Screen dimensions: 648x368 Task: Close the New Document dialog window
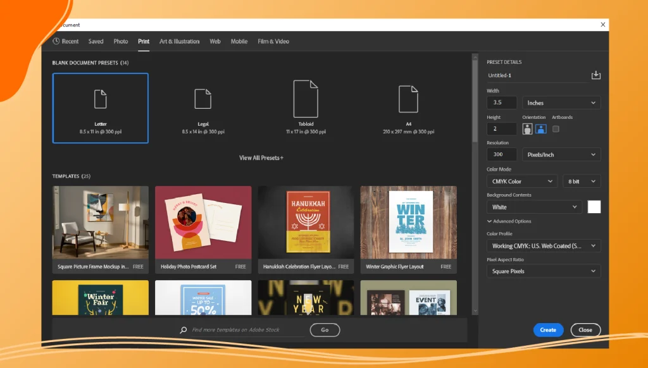coord(603,25)
